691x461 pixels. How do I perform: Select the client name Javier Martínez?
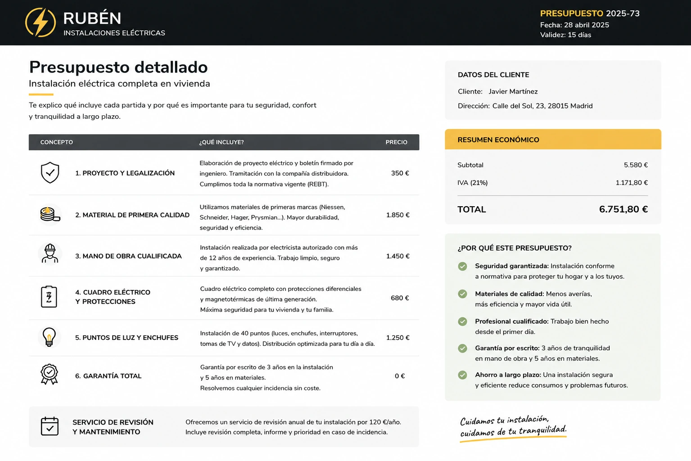click(x=513, y=91)
